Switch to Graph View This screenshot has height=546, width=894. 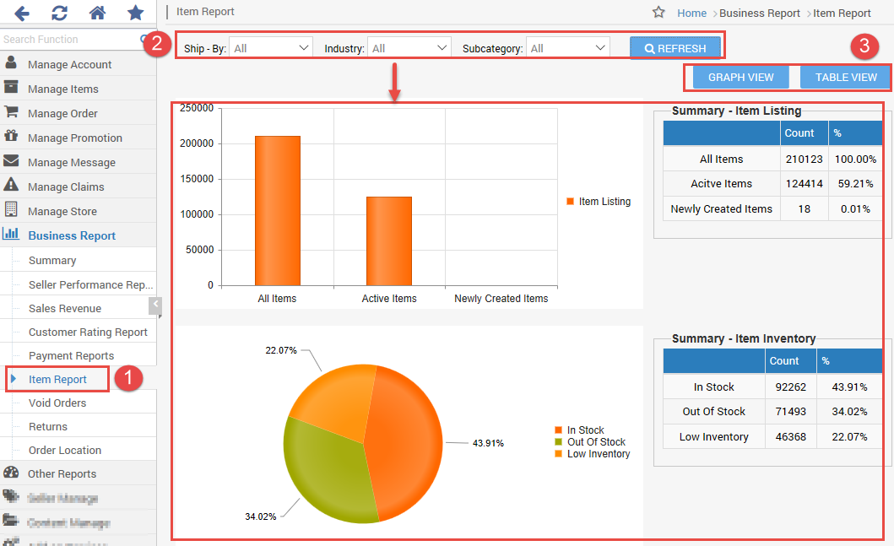pyautogui.click(x=740, y=78)
